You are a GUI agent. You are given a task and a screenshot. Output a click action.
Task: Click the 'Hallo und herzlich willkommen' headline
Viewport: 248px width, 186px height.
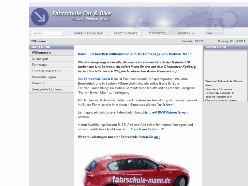pos(135,54)
